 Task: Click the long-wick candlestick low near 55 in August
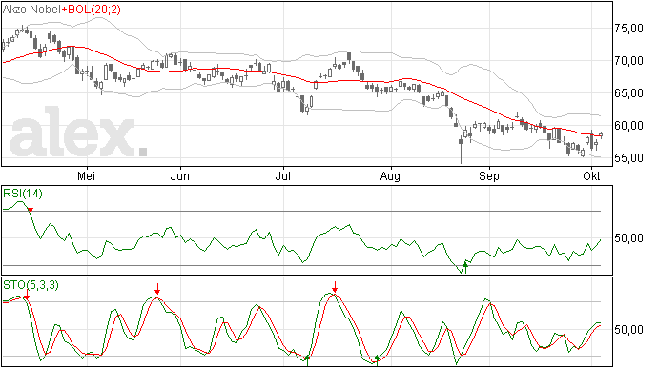pos(461,151)
